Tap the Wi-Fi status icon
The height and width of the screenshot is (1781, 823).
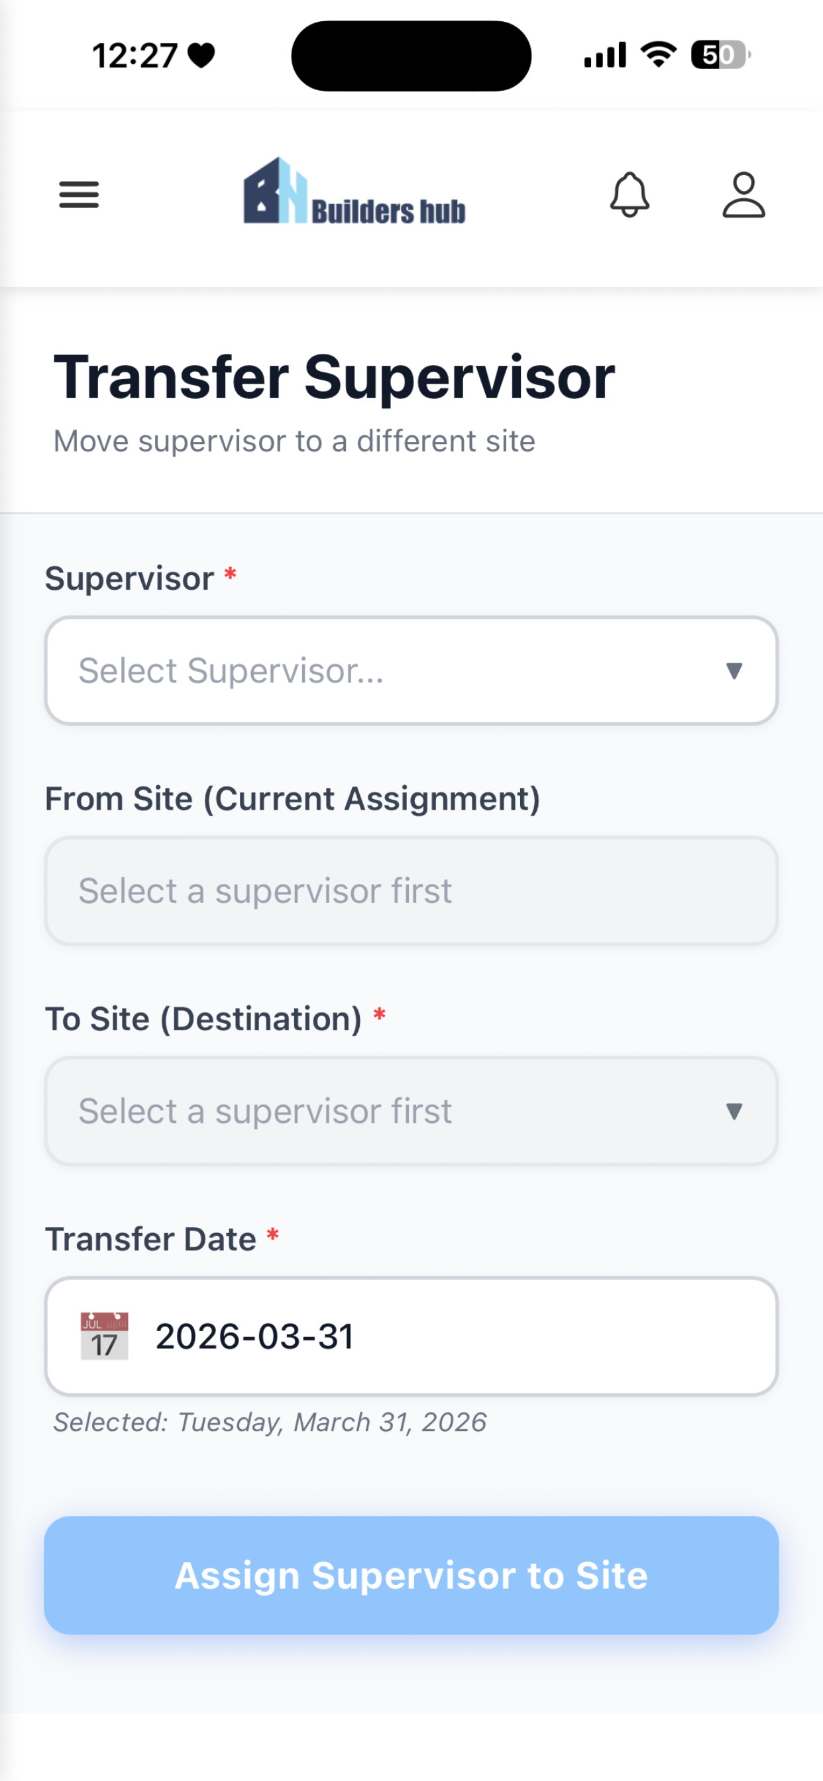[659, 54]
